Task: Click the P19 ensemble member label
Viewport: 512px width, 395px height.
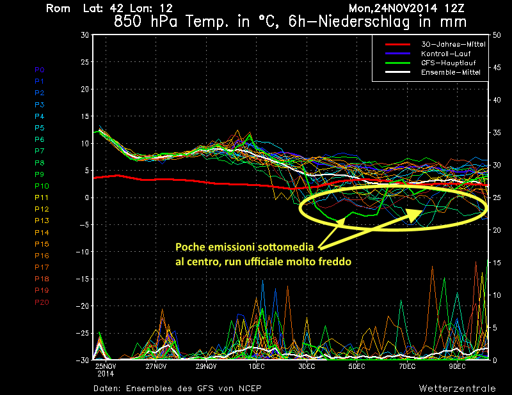Action: [x=42, y=290]
